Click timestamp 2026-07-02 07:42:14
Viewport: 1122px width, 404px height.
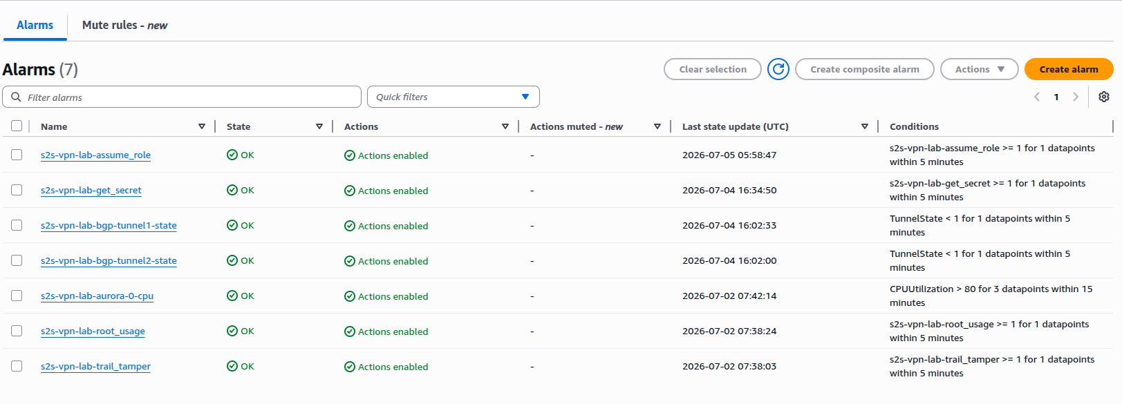tap(729, 296)
